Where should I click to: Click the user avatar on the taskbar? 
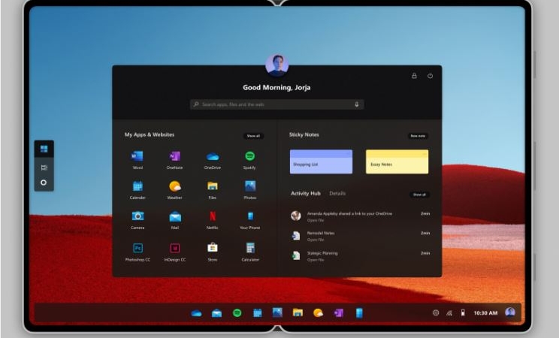[x=510, y=312]
